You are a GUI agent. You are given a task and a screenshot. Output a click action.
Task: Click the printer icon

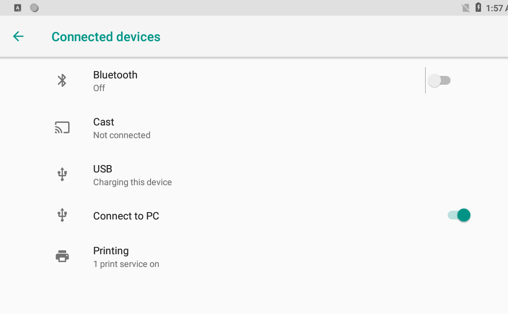click(x=62, y=256)
